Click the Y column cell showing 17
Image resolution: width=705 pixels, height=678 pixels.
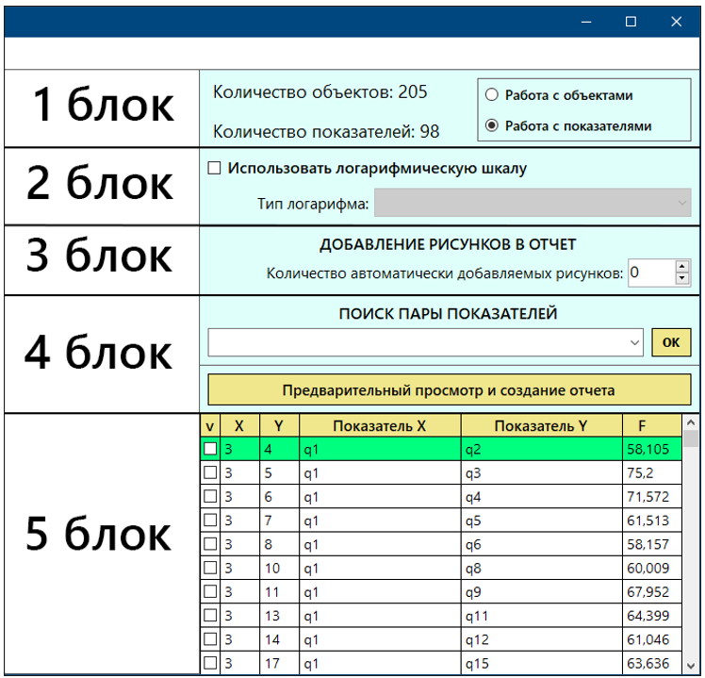(279, 663)
